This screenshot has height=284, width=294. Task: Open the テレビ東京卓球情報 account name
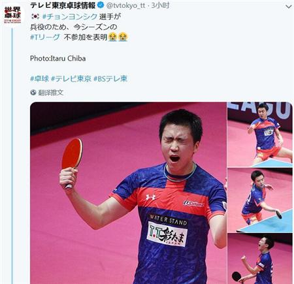tap(63, 5)
